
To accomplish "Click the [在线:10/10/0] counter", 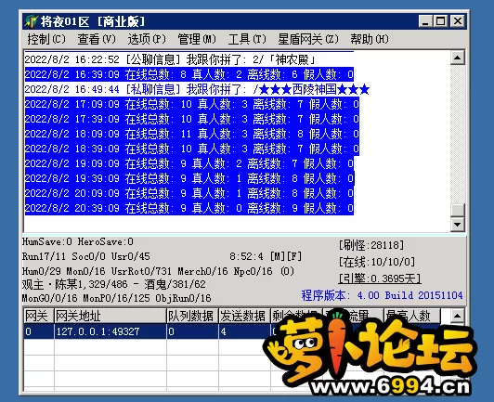I will [x=377, y=262].
